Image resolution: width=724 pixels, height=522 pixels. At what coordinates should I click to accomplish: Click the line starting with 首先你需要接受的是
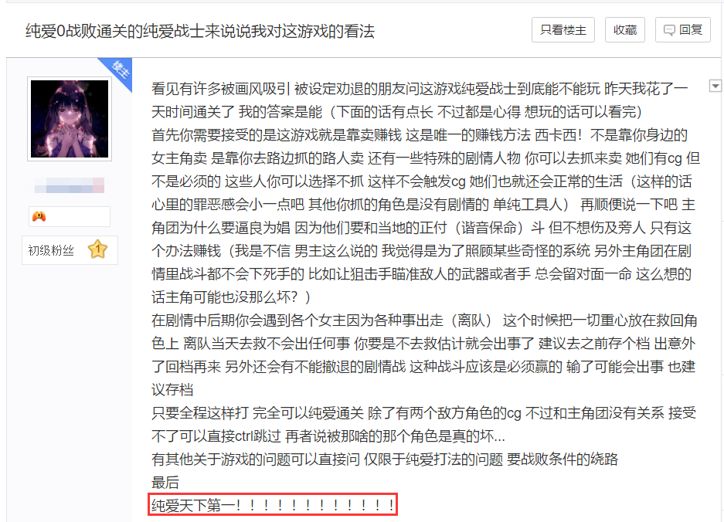pos(420,135)
